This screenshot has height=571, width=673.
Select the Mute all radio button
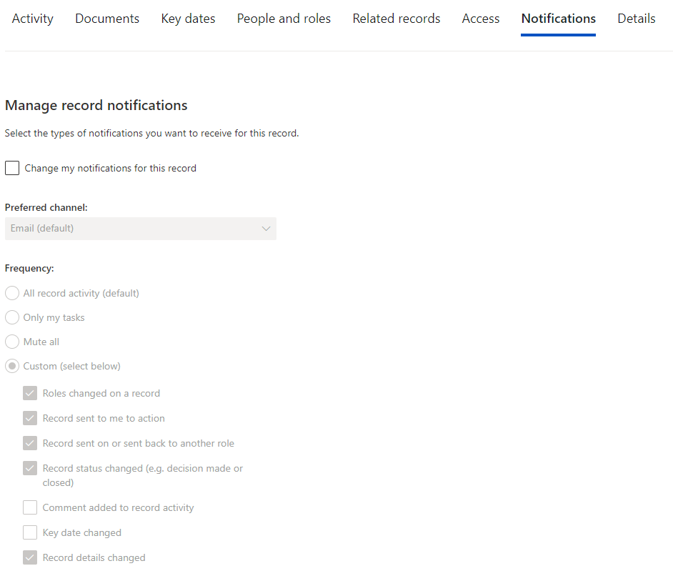[x=12, y=342]
